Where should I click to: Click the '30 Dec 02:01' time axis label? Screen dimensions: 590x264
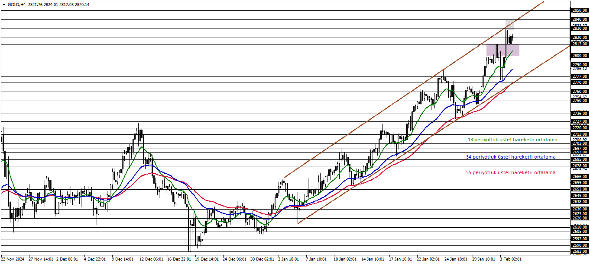(263, 259)
